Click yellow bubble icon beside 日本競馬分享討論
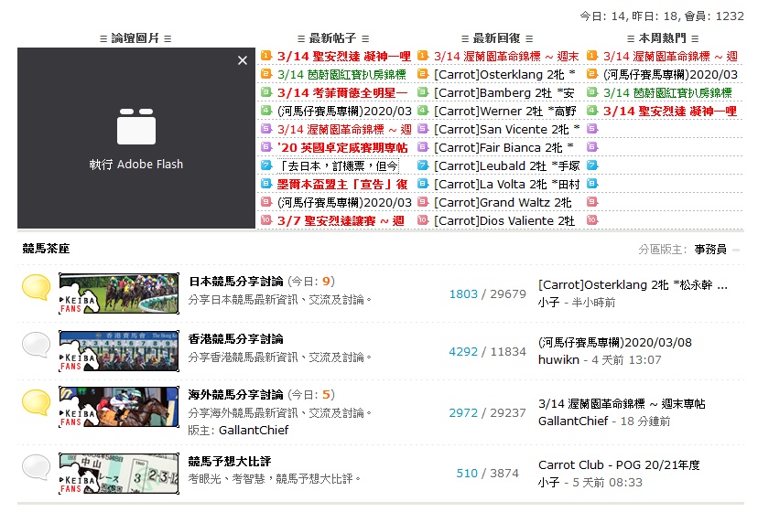 coord(37,287)
